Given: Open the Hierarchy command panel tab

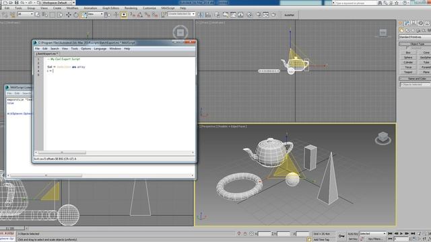Looking at the screenshot, I should [x=413, y=24].
